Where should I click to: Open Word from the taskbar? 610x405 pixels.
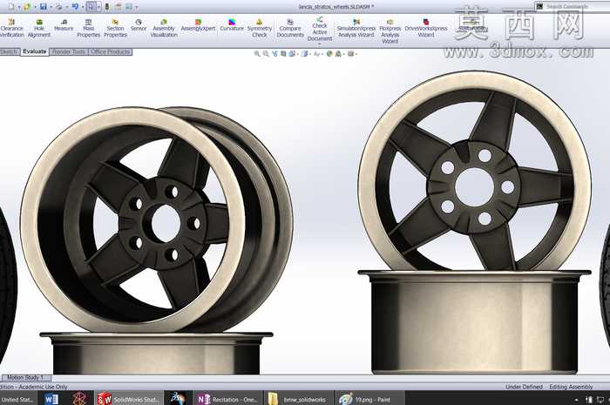point(51,399)
